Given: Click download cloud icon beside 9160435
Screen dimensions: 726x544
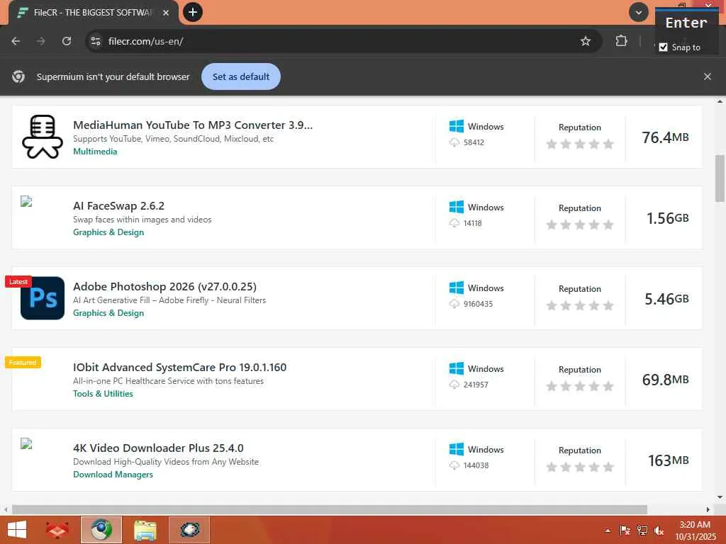Looking at the screenshot, I should point(454,304).
